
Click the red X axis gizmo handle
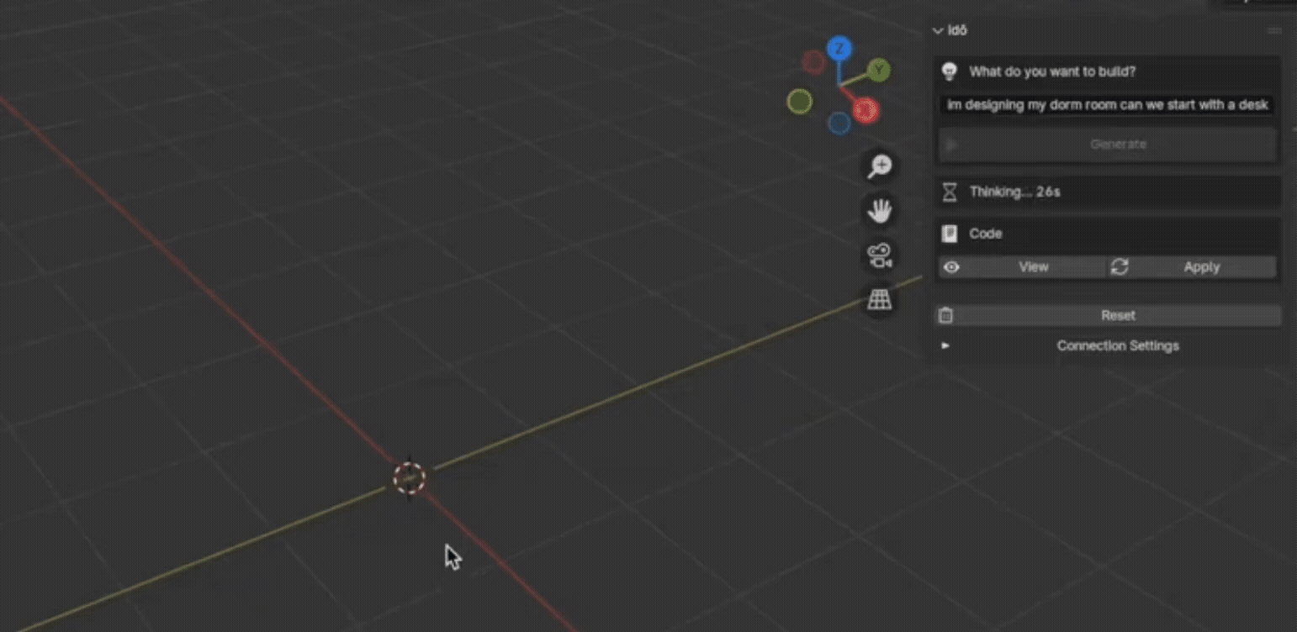(866, 109)
